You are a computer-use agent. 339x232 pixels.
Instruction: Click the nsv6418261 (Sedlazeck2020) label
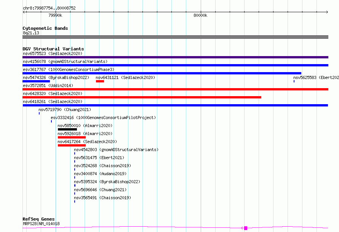coord(53,101)
